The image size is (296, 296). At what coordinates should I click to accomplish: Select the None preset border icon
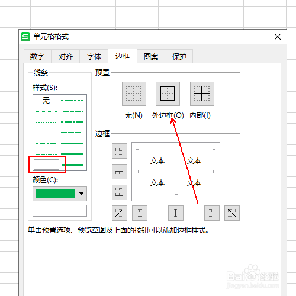click(x=134, y=94)
